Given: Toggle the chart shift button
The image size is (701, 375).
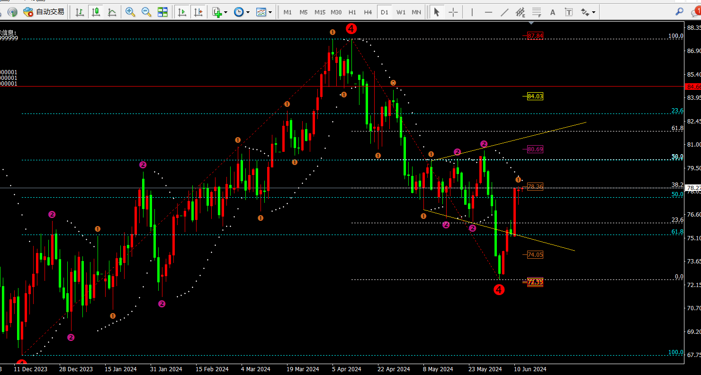Looking at the screenshot, I should 198,12.
